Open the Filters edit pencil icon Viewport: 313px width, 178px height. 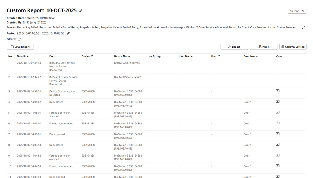click(x=20, y=39)
